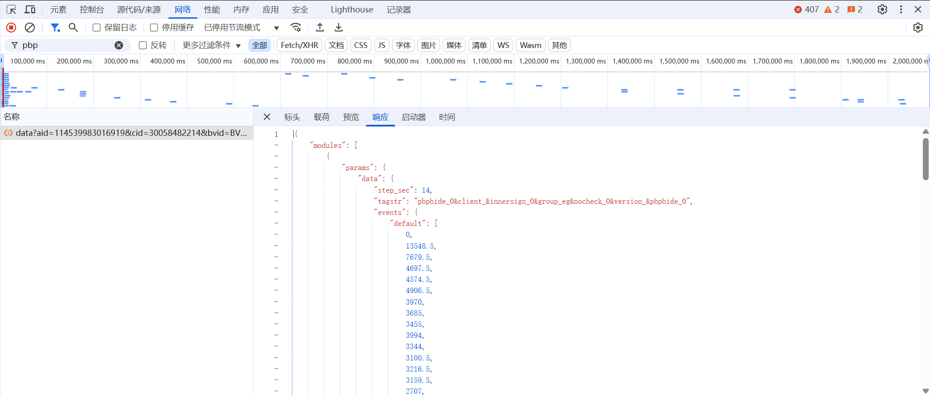Switch to the 控制台 panel tab

click(92, 9)
